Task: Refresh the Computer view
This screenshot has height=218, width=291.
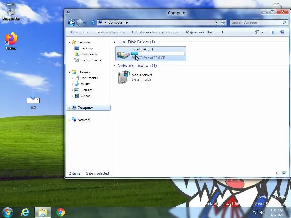Action: point(223,22)
